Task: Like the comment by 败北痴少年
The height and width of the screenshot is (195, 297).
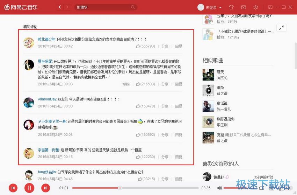Action: pyautogui.click(x=145, y=46)
